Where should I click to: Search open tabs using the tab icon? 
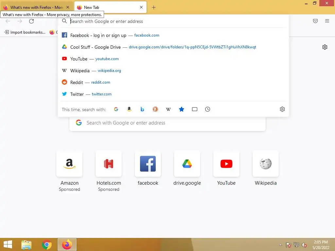(194, 109)
